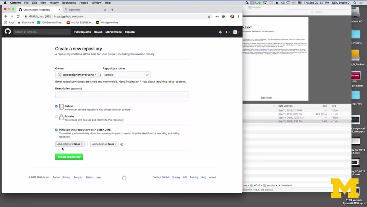Open the webdesigner4everyone owner dropdown
This screenshot has width=367, height=207.
77,75
